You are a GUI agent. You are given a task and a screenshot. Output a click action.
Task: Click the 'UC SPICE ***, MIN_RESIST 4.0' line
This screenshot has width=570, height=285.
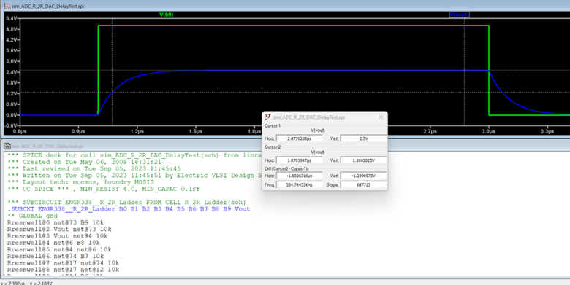(x=104, y=189)
